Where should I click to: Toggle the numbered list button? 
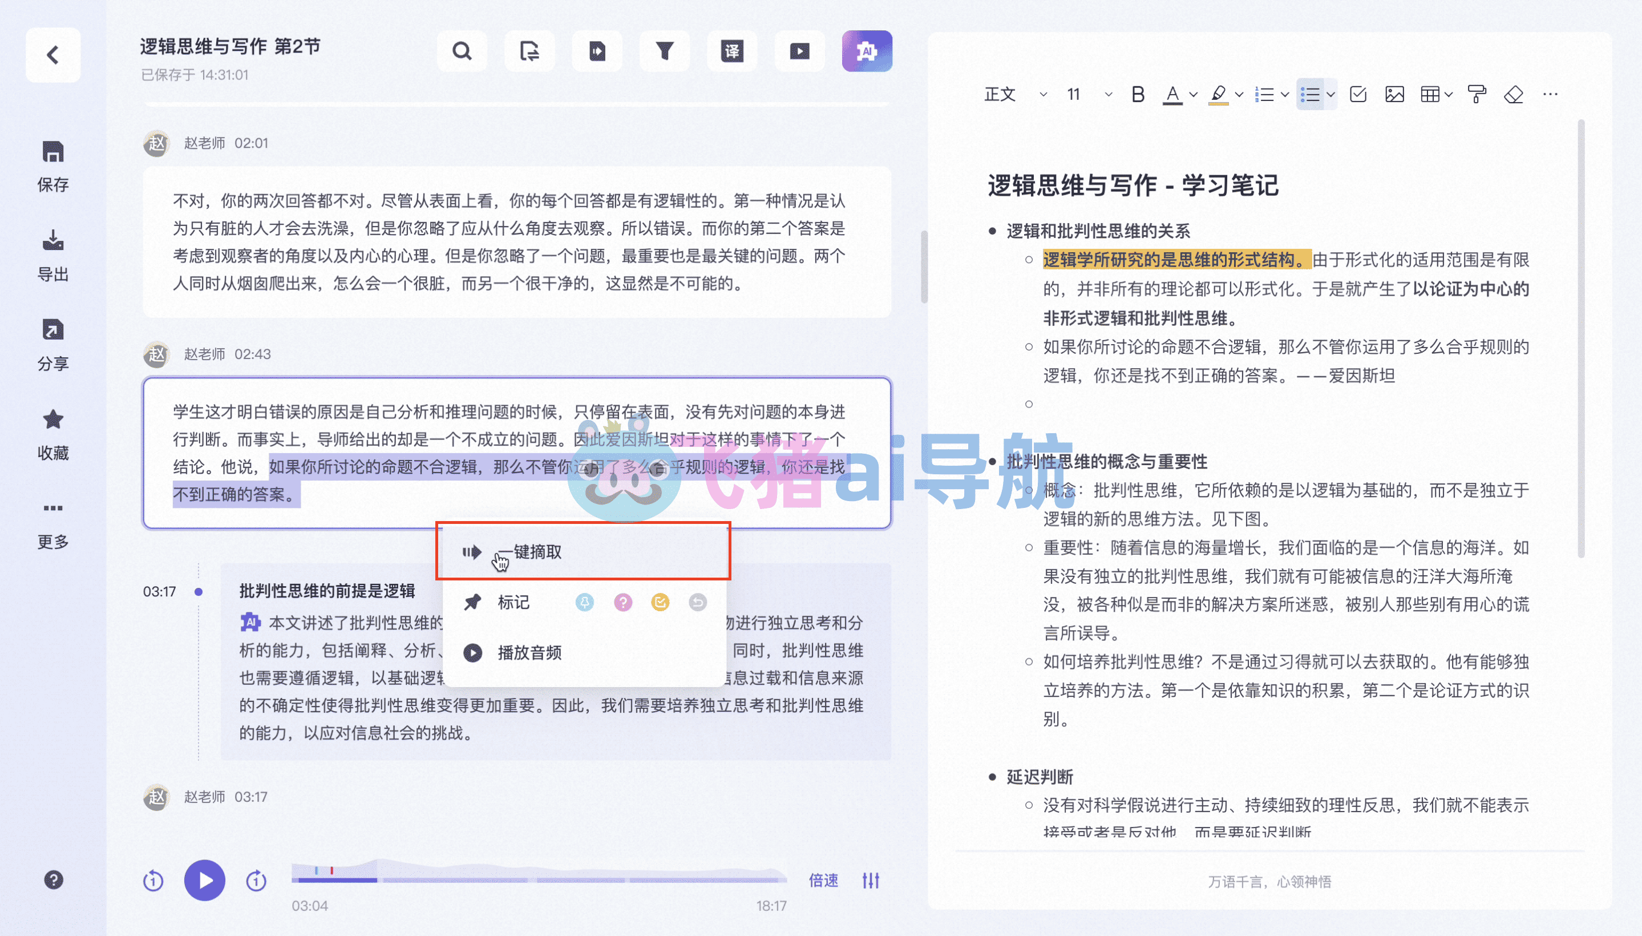[1264, 95]
